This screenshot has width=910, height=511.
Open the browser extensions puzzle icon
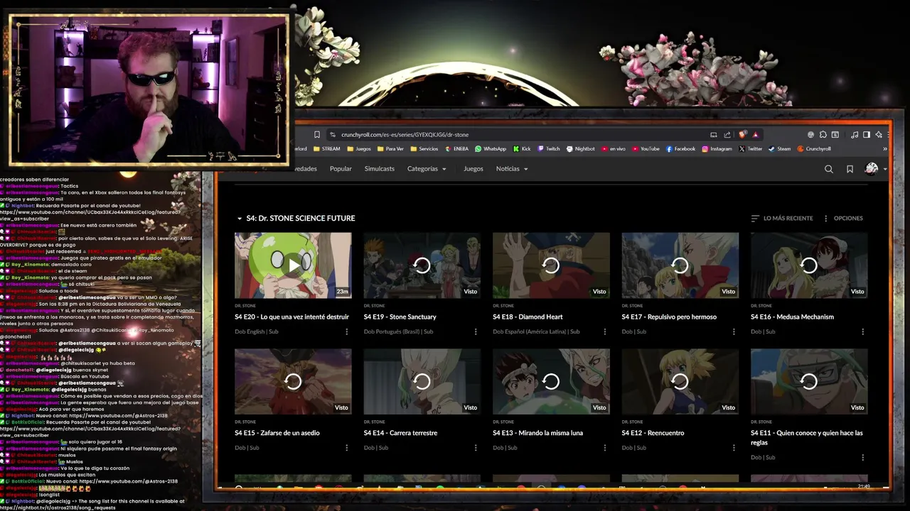click(823, 135)
